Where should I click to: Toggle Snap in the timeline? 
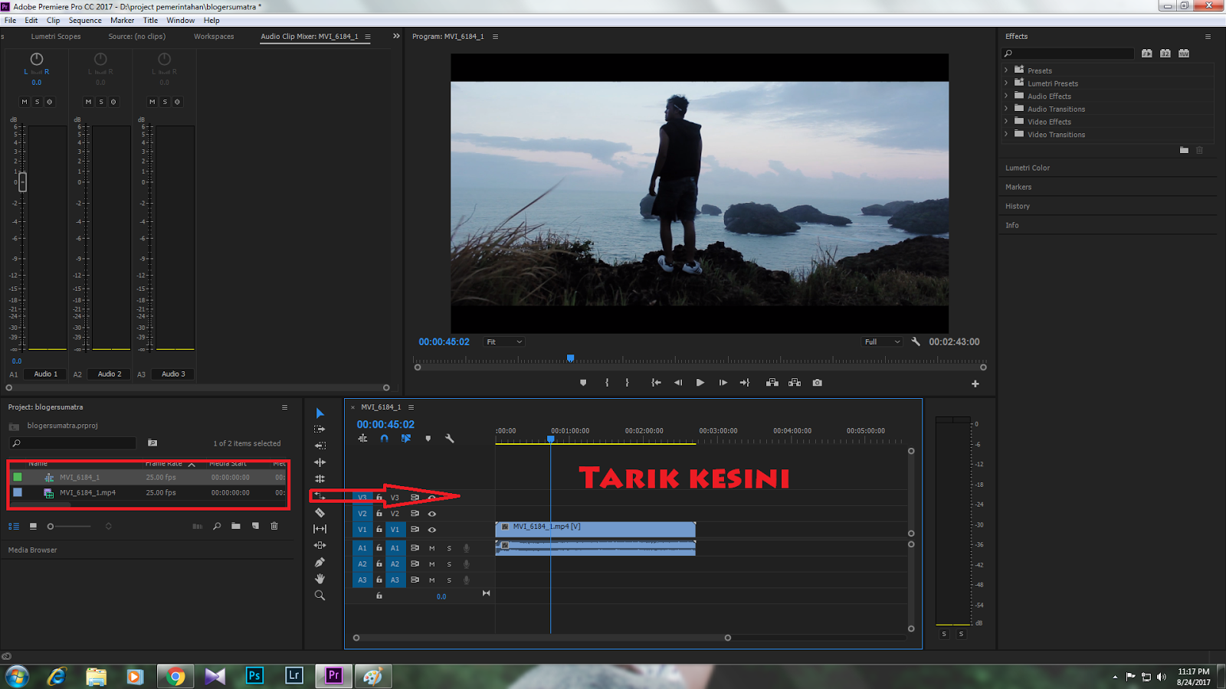385,439
